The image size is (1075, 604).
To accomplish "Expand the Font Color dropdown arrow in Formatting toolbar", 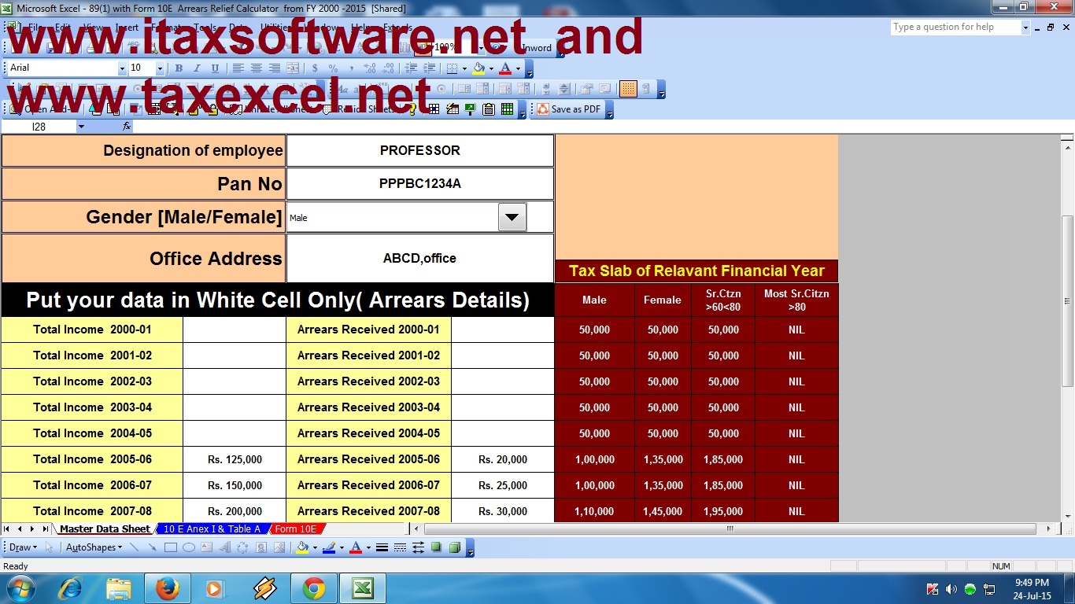I will tap(518, 68).
